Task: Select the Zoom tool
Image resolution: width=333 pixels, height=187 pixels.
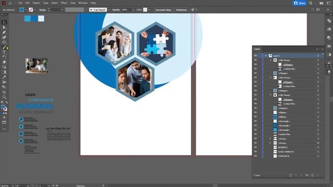Action: click(x=4, y=97)
